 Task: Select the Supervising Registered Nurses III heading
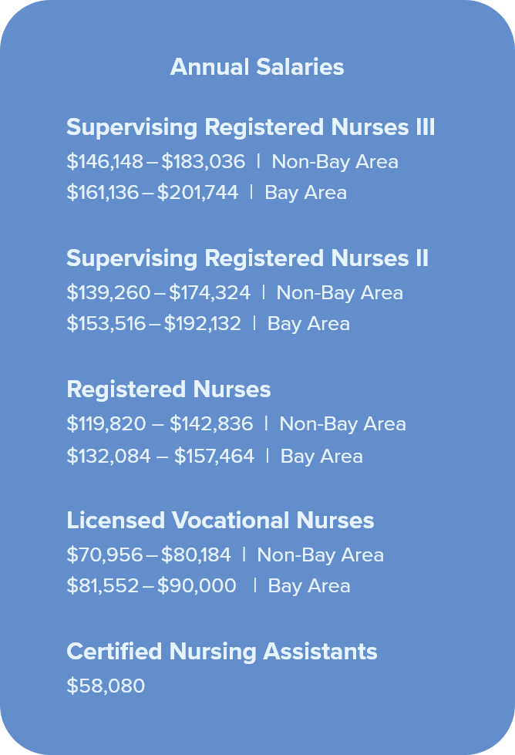coord(251,127)
